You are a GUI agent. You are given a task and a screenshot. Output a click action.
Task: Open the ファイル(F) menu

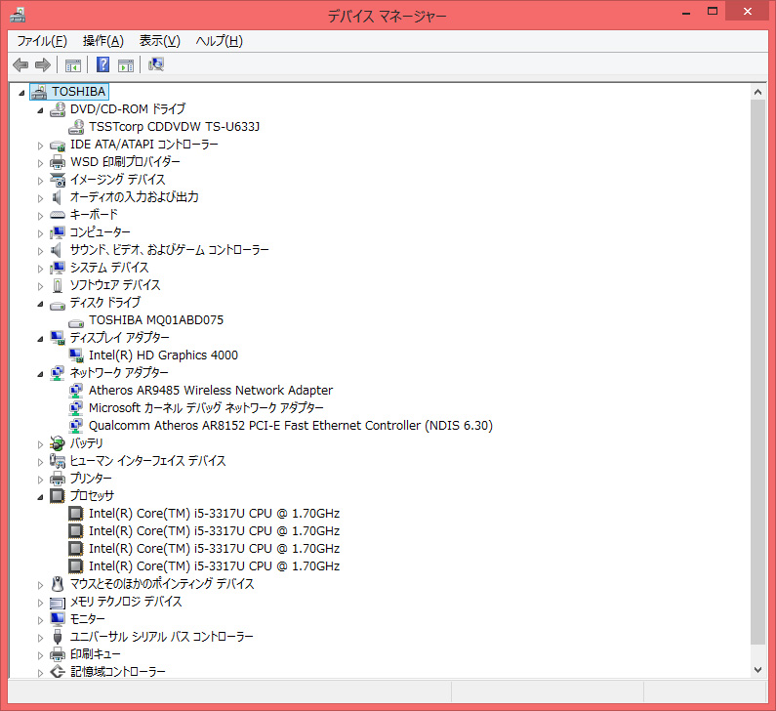(42, 41)
